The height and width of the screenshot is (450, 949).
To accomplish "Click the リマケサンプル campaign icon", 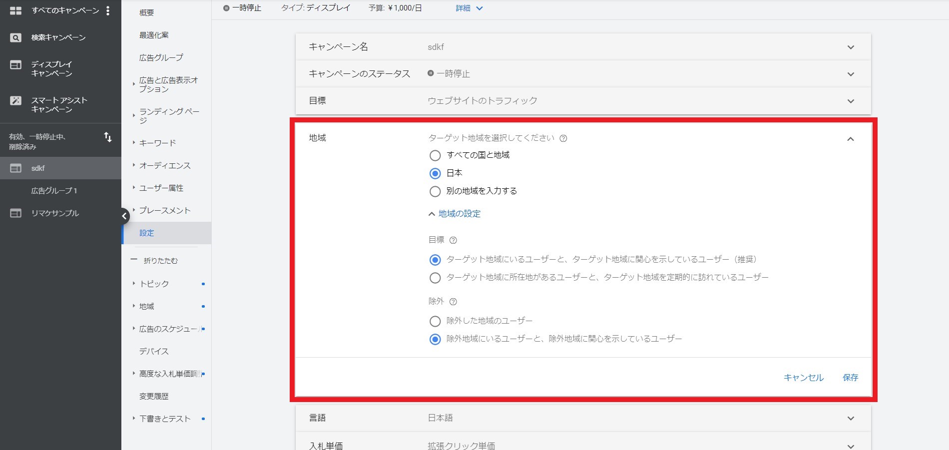I will (15, 213).
